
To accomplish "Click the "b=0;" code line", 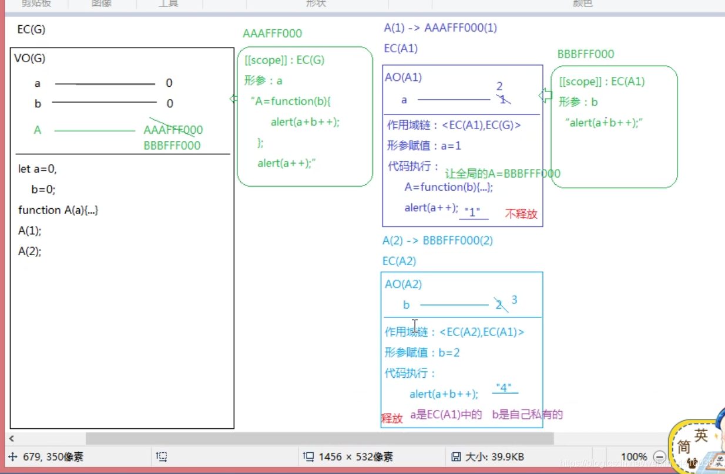I will tap(43, 189).
